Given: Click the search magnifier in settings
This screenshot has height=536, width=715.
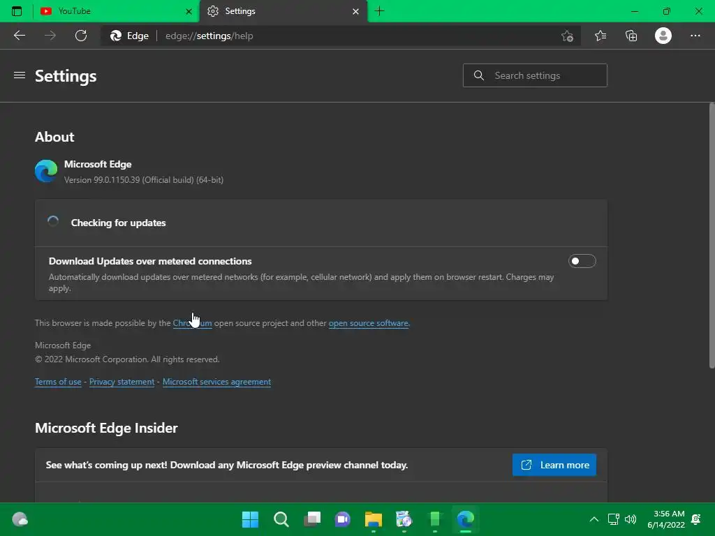Looking at the screenshot, I should 478,75.
